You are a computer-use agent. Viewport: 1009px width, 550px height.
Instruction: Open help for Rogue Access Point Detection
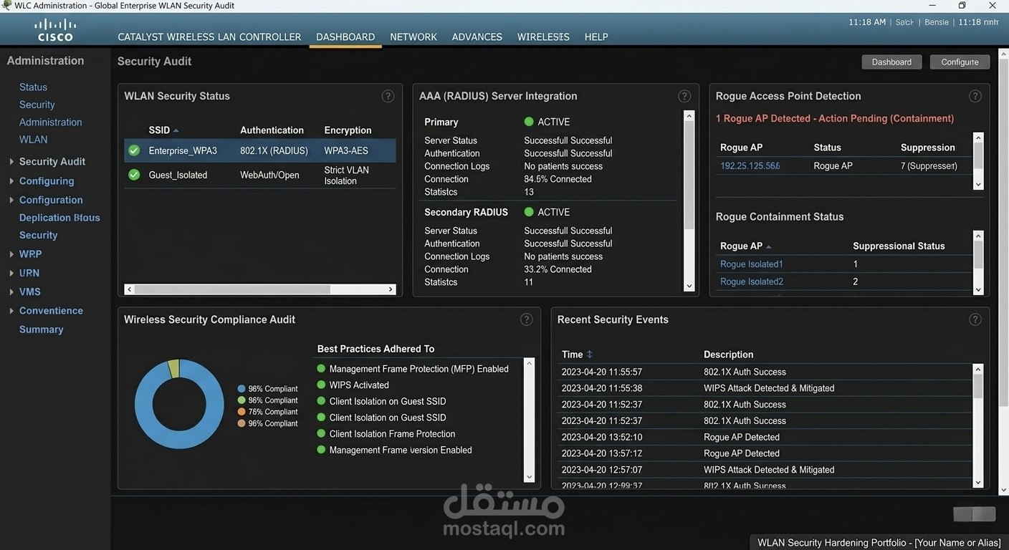975,96
